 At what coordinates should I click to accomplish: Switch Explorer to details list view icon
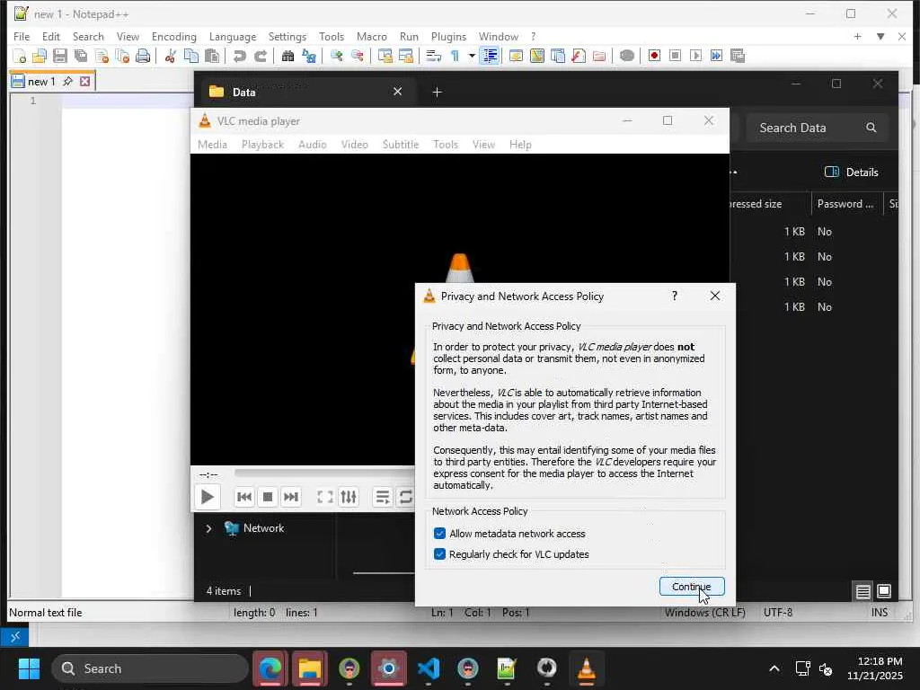pyautogui.click(x=862, y=591)
